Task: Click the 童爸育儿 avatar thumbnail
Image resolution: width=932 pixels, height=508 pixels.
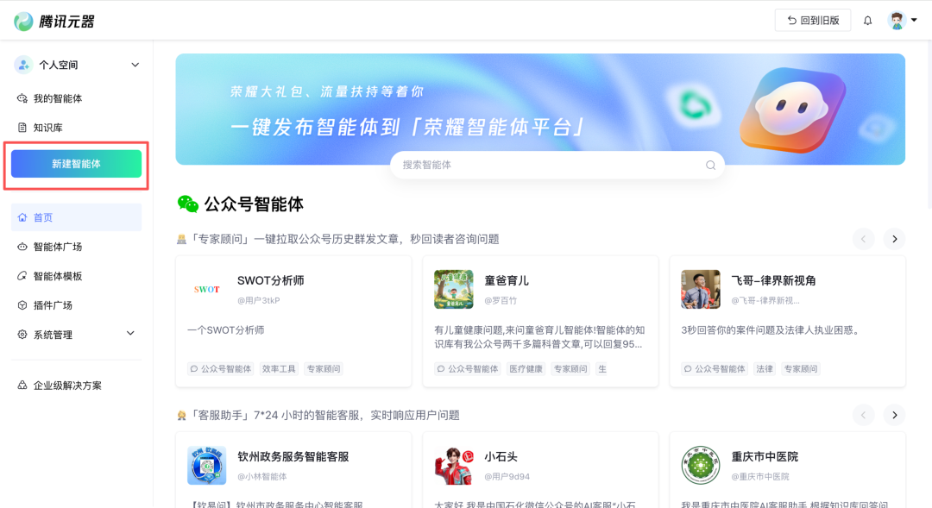Action: (x=453, y=289)
